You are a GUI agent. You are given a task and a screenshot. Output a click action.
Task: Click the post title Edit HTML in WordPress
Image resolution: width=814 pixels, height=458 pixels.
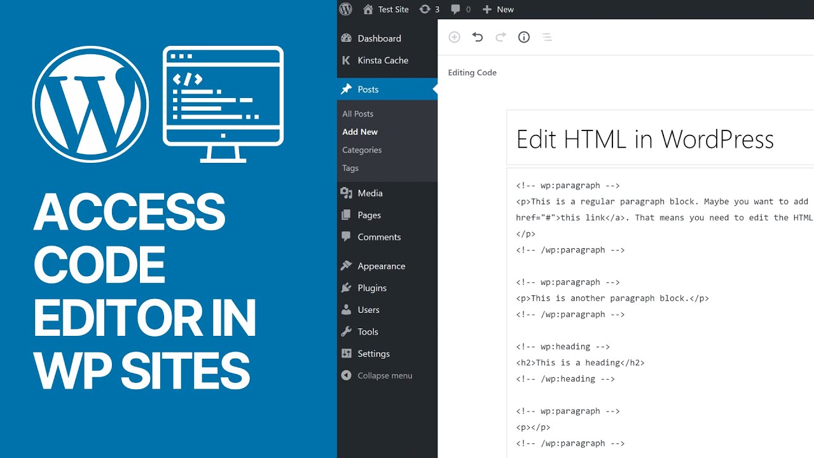(x=645, y=139)
